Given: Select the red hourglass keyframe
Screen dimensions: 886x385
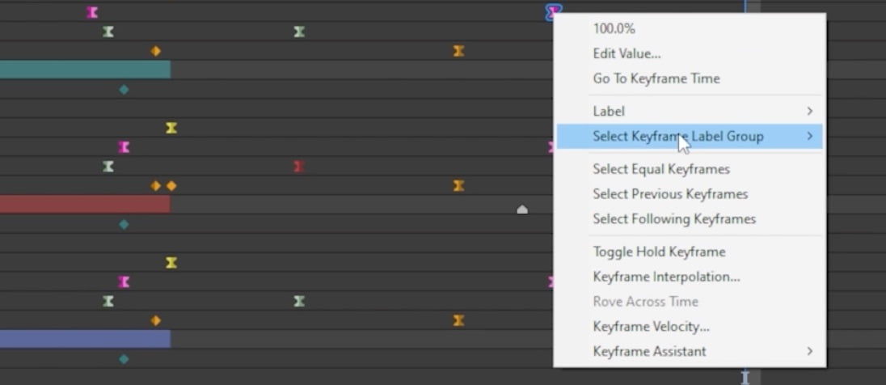Looking at the screenshot, I should click(x=299, y=167).
